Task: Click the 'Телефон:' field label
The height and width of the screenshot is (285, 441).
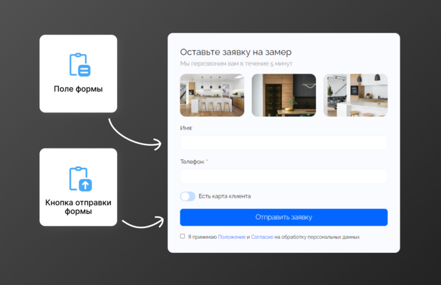Action: coord(192,162)
